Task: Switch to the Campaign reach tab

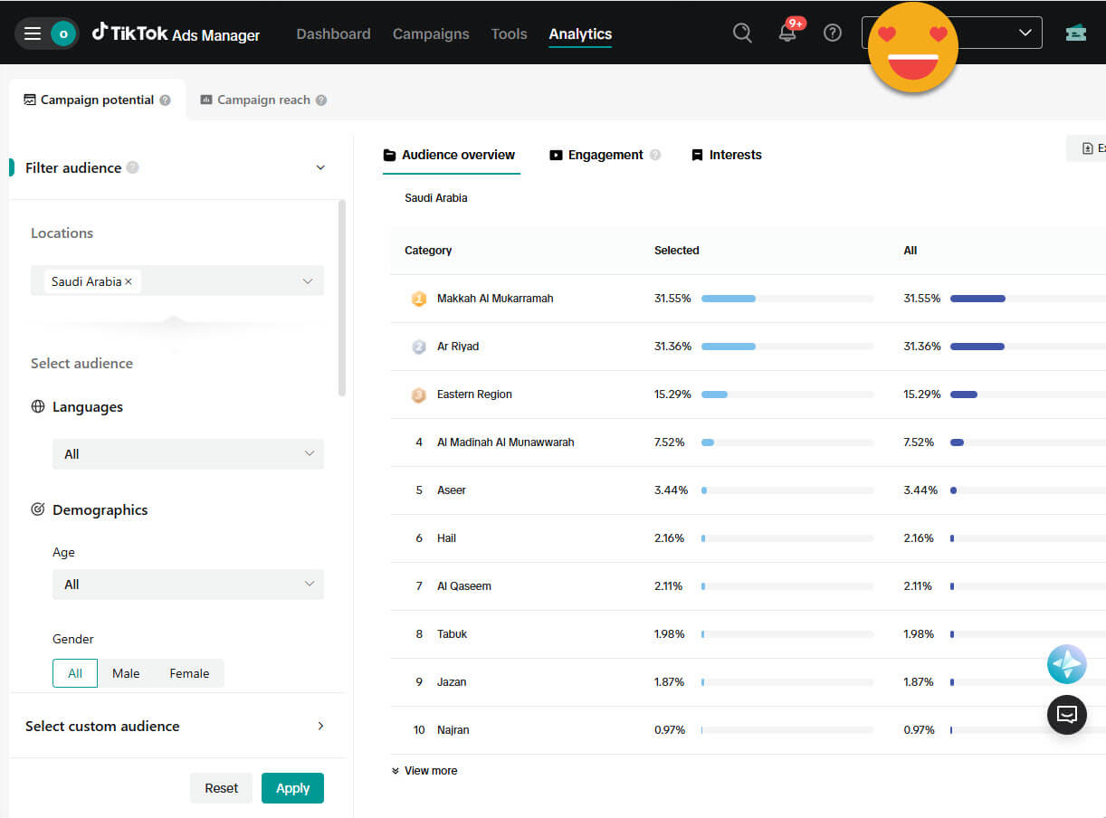Action: pyautogui.click(x=263, y=100)
